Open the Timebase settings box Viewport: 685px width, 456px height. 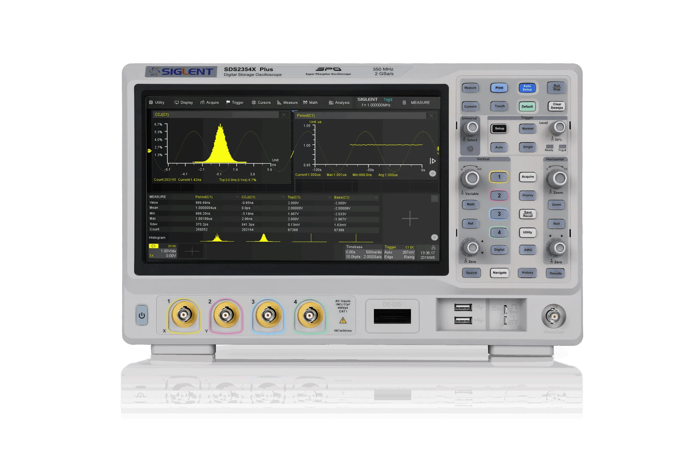[363, 252]
